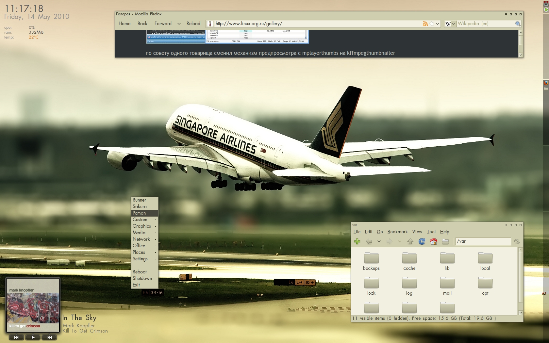Open the Bookmark menu in file manager
549x343 pixels.
(397, 232)
